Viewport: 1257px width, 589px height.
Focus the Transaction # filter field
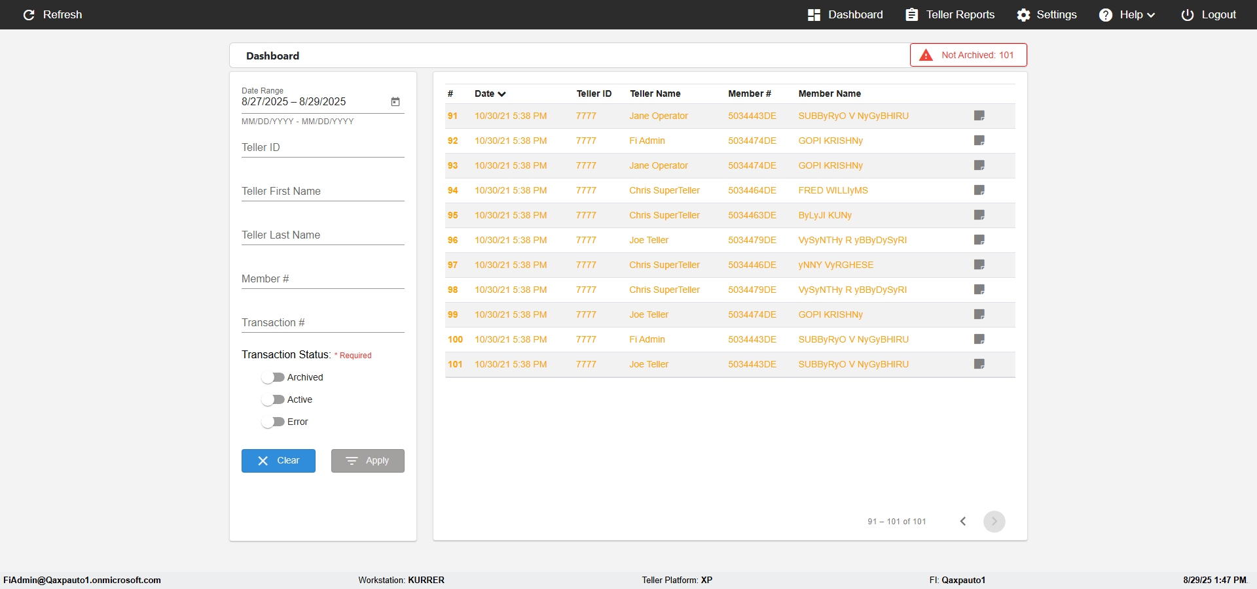323,323
